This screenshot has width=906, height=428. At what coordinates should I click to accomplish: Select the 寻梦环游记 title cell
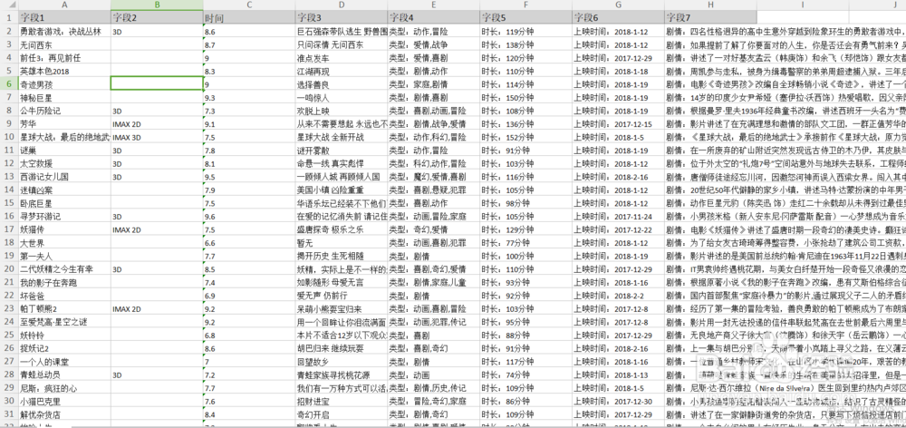(x=64, y=217)
